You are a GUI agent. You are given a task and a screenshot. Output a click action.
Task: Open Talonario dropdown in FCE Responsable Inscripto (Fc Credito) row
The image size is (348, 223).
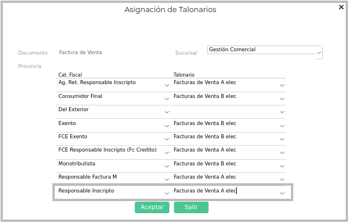tap(282, 153)
